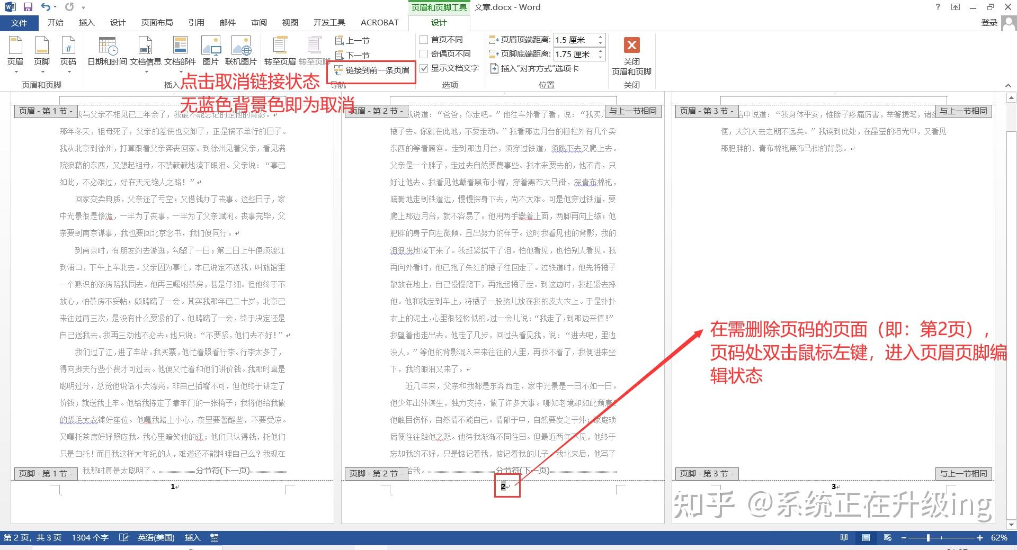This screenshot has height=550, width=1017.
Task: Zoom out with minus button
Action: (x=904, y=537)
